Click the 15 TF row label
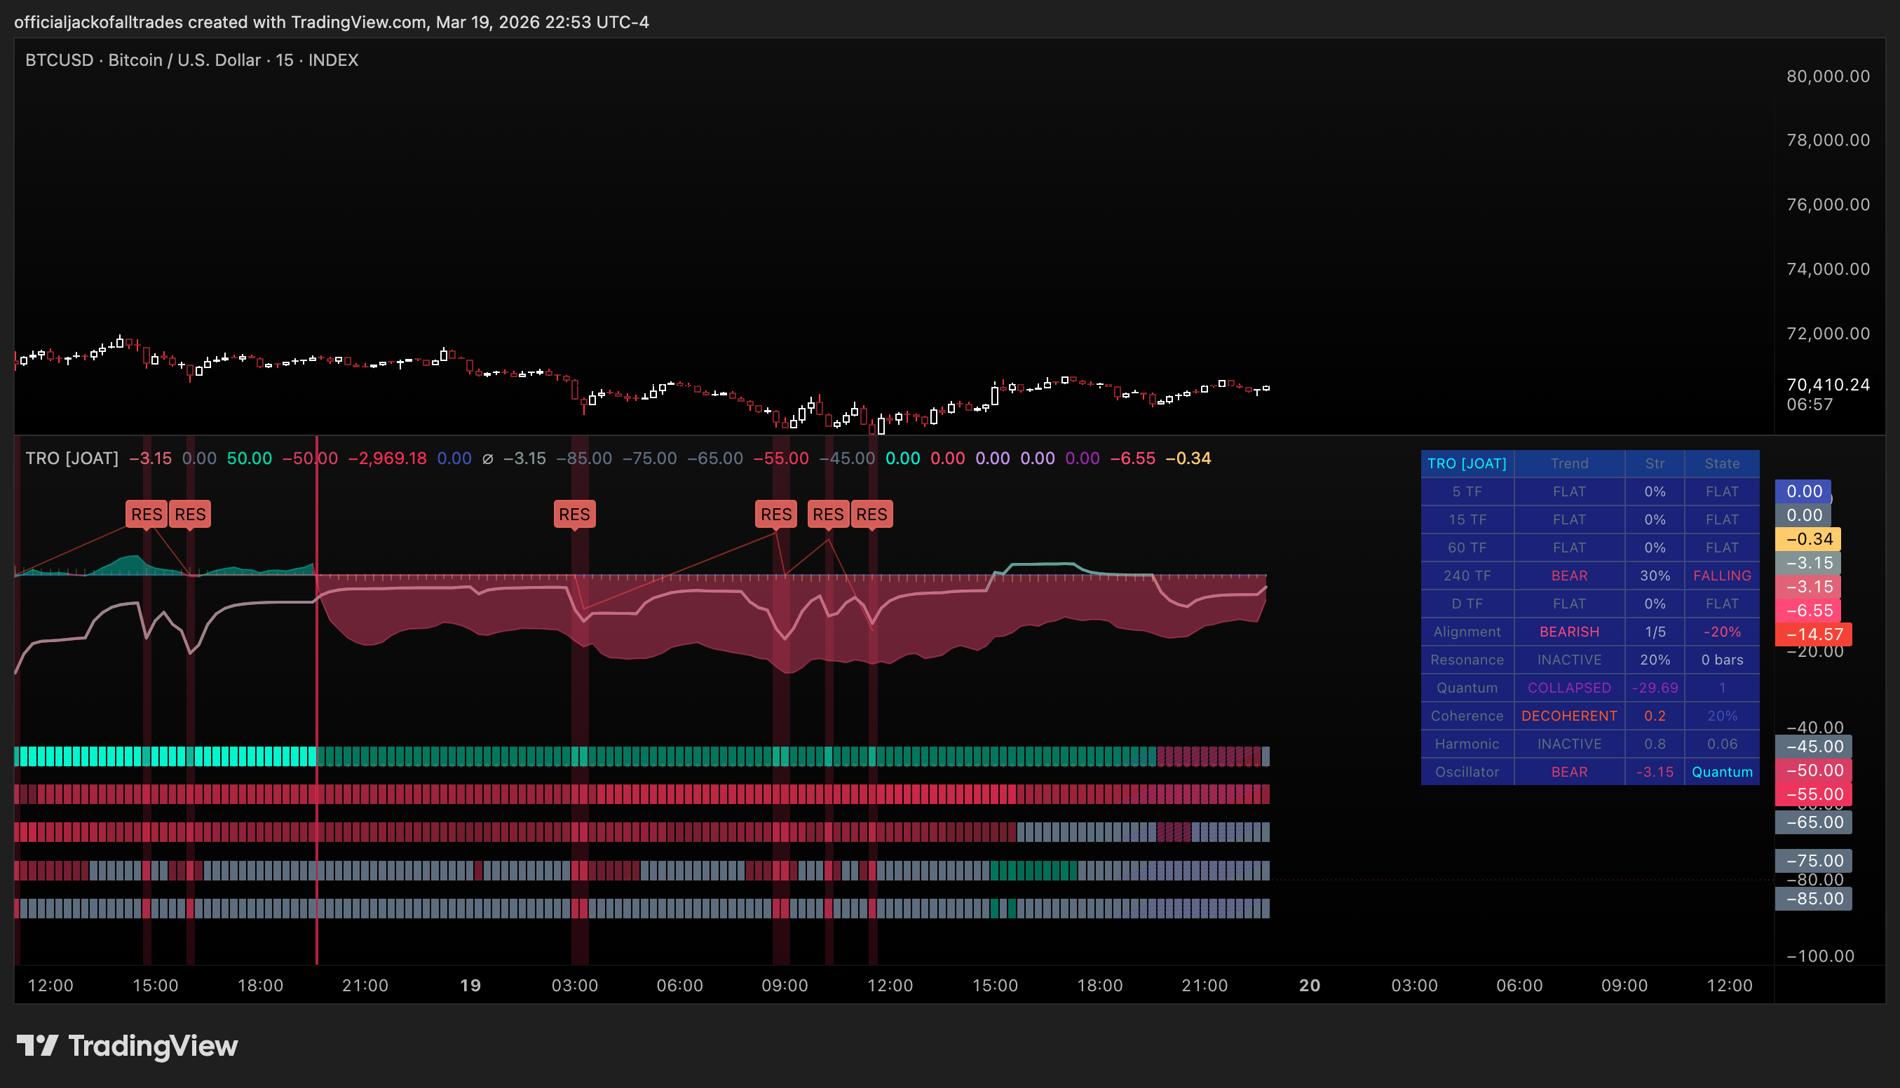 coord(1467,519)
